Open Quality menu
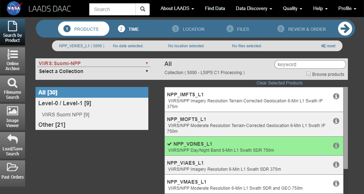 [292, 8]
